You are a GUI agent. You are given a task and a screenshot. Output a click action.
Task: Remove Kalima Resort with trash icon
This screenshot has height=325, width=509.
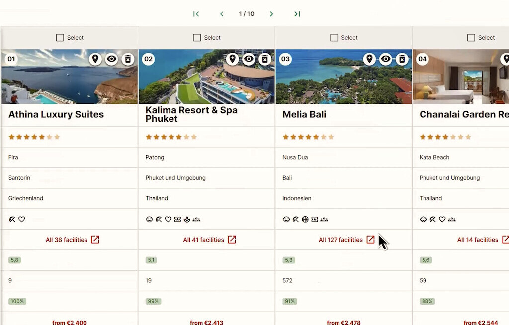pos(265,59)
